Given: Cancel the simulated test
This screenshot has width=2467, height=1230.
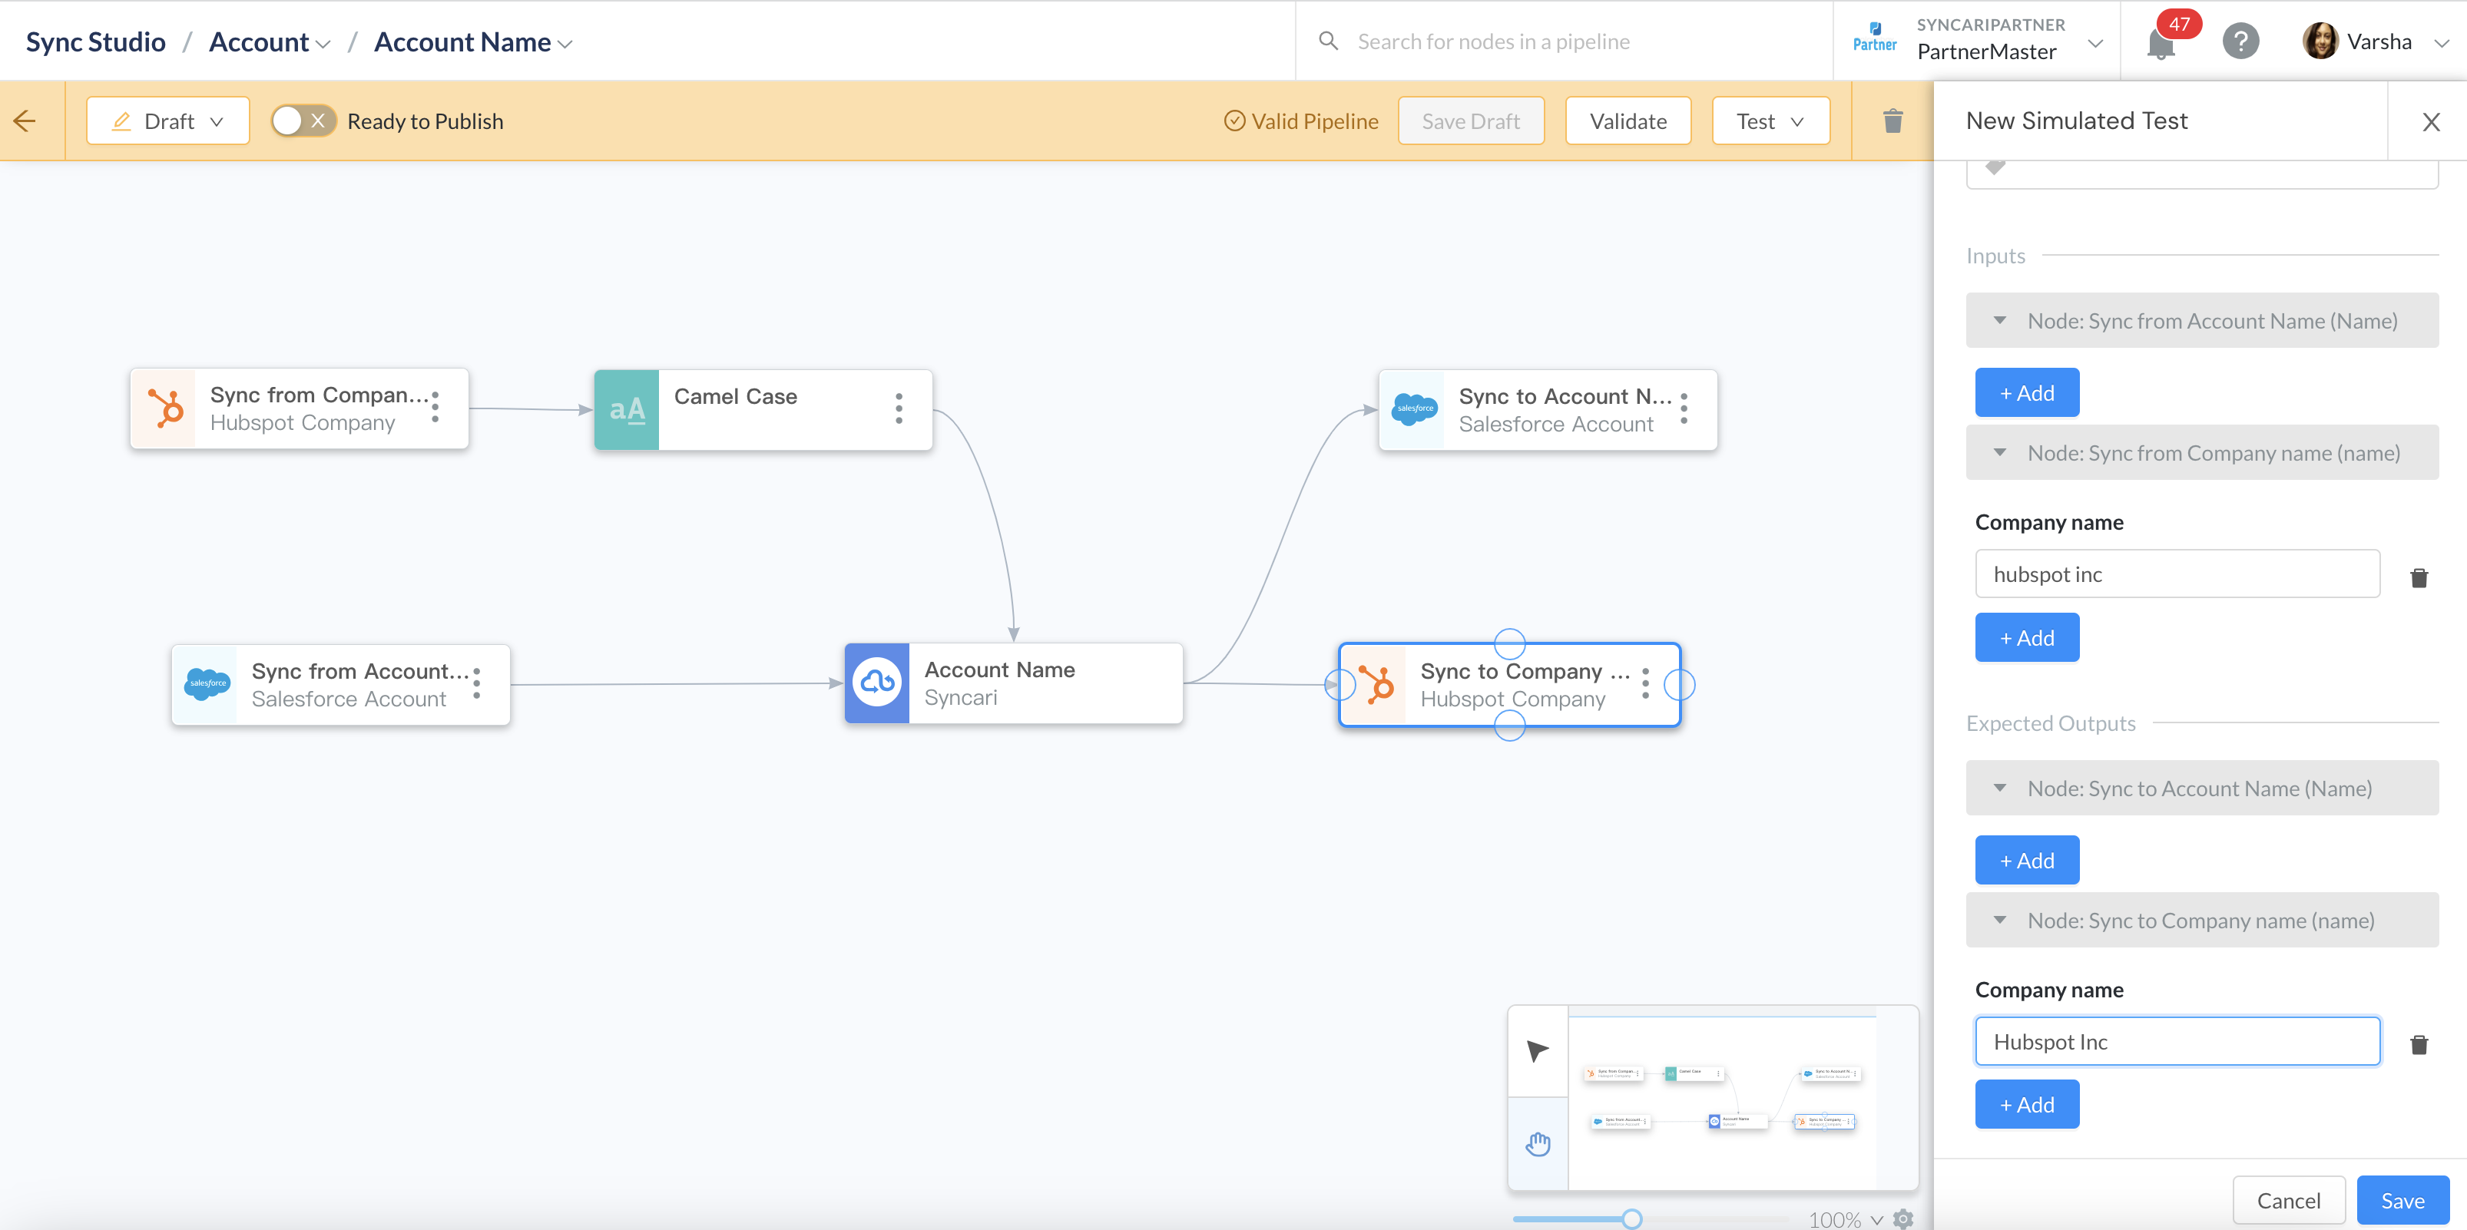Looking at the screenshot, I should (2288, 1200).
